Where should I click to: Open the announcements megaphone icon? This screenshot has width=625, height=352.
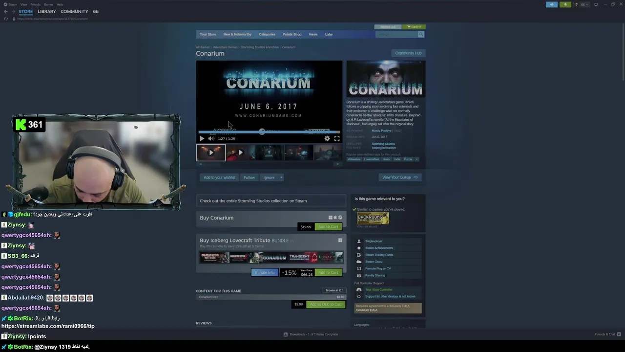pos(551,4)
